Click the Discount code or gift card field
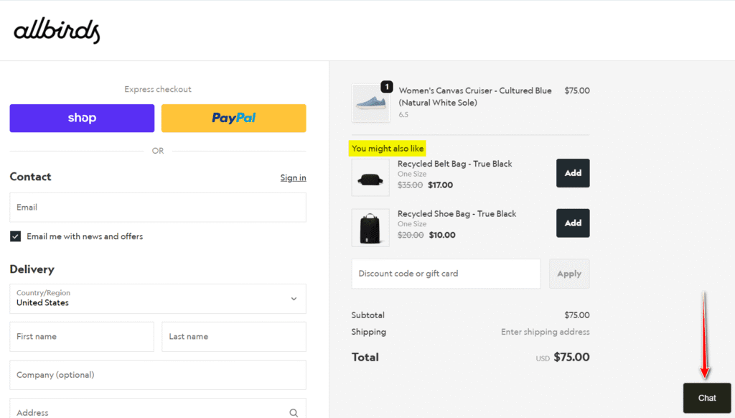 point(446,274)
